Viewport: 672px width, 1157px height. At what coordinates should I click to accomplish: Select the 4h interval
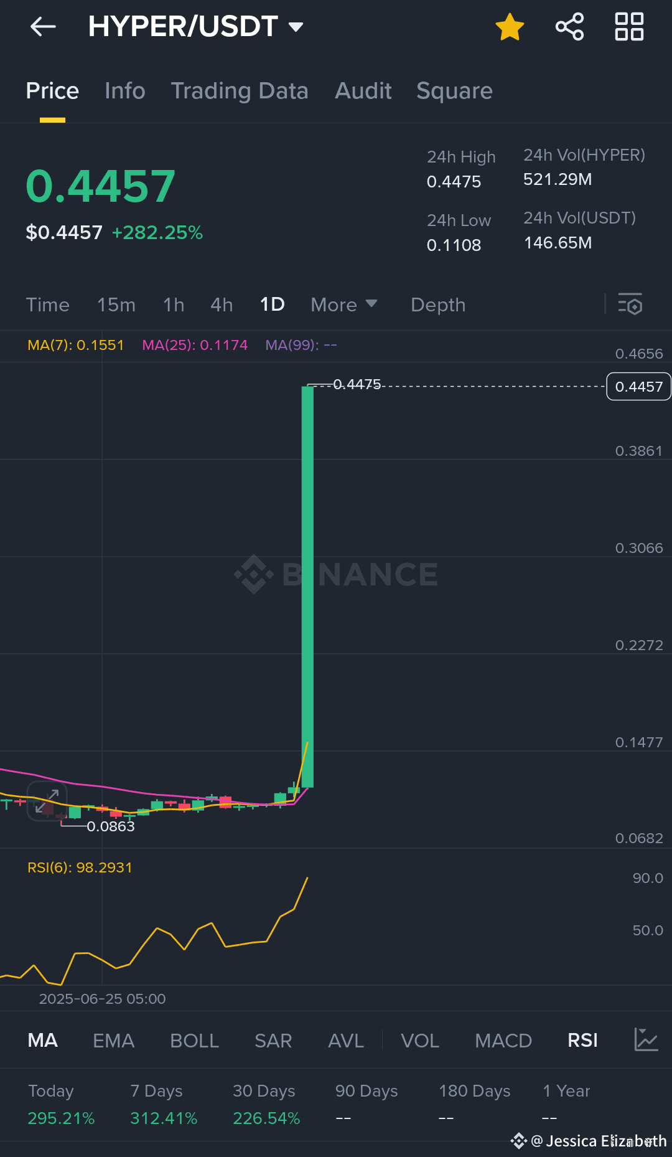coord(222,305)
